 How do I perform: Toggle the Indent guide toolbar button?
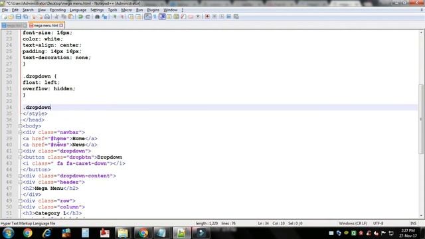click(162, 17)
